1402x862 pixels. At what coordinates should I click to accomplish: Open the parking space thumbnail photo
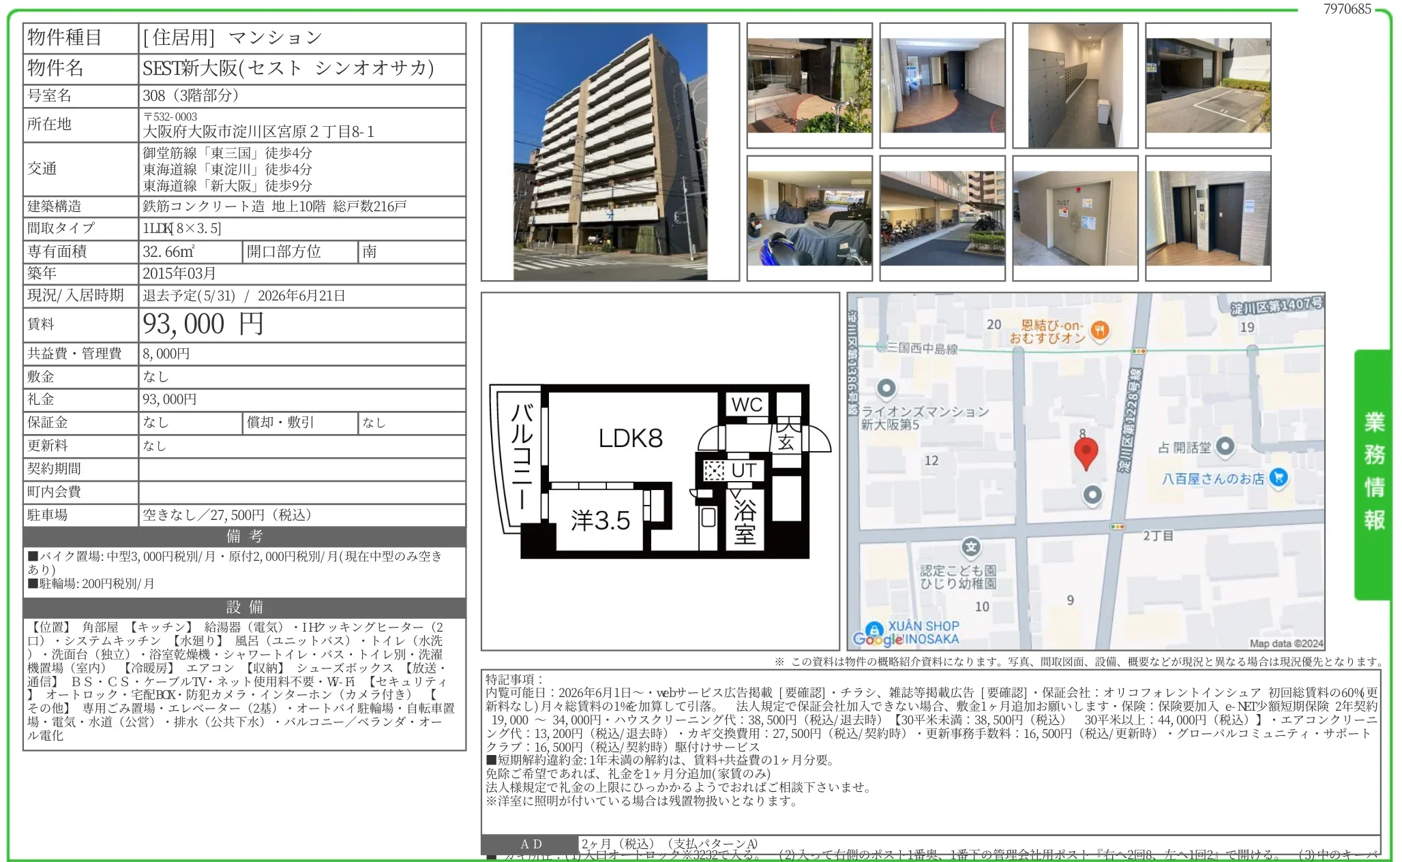pyautogui.click(x=1208, y=85)
